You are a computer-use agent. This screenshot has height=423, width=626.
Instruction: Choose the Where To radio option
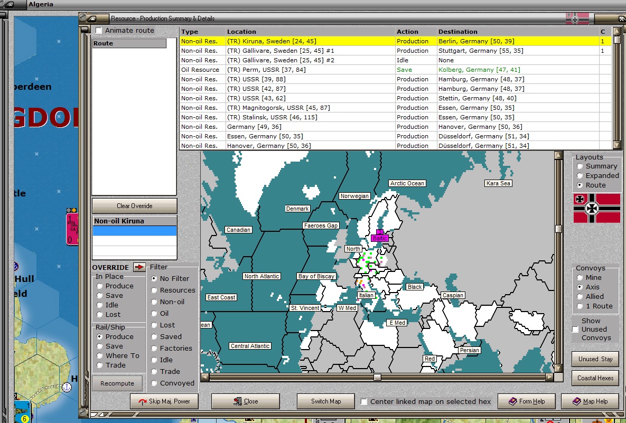(x=100, y=356)
